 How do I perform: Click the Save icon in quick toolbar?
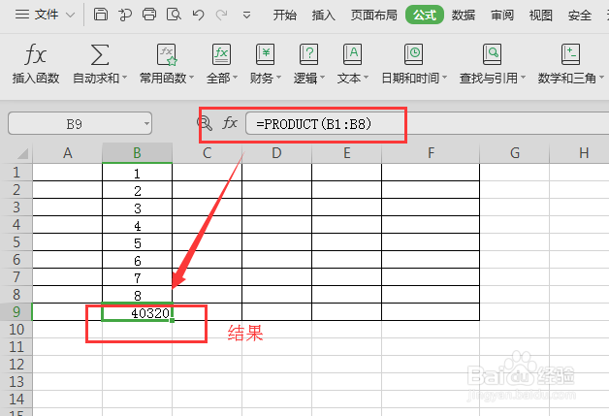101,15
